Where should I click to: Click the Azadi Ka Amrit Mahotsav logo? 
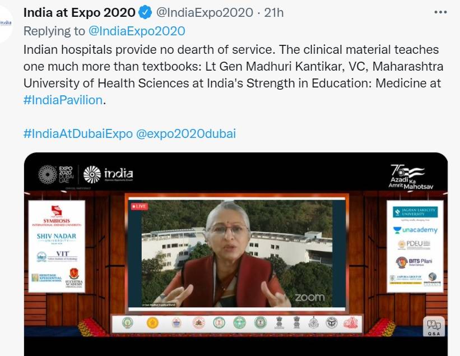coord(411,177)
